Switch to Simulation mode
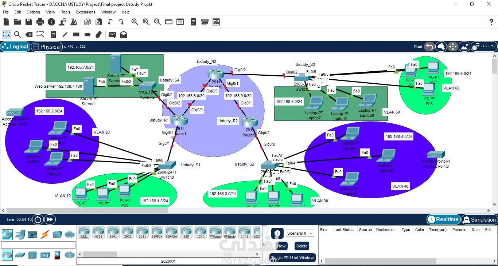 479,219
